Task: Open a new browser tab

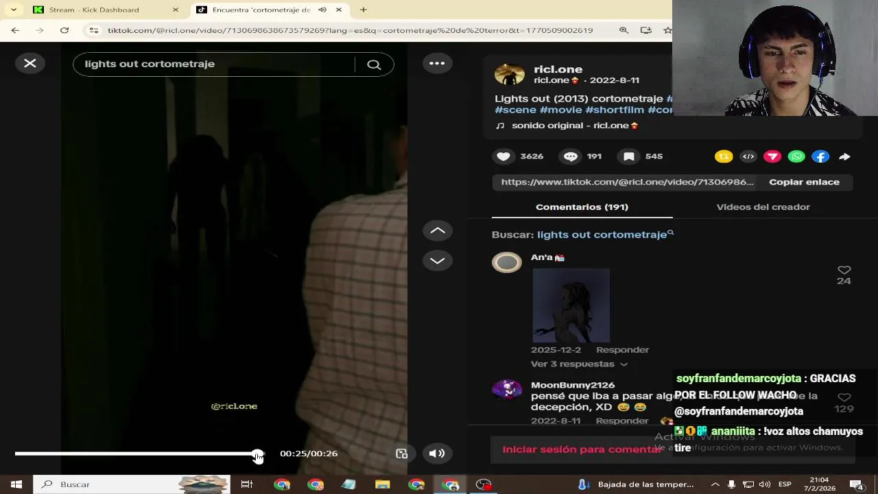Action: pos(364,10)
